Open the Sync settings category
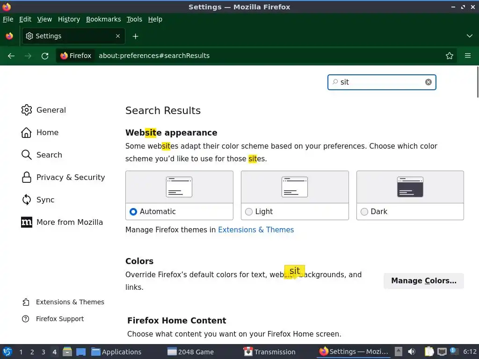The image size is (479, 359). [37, 200]
